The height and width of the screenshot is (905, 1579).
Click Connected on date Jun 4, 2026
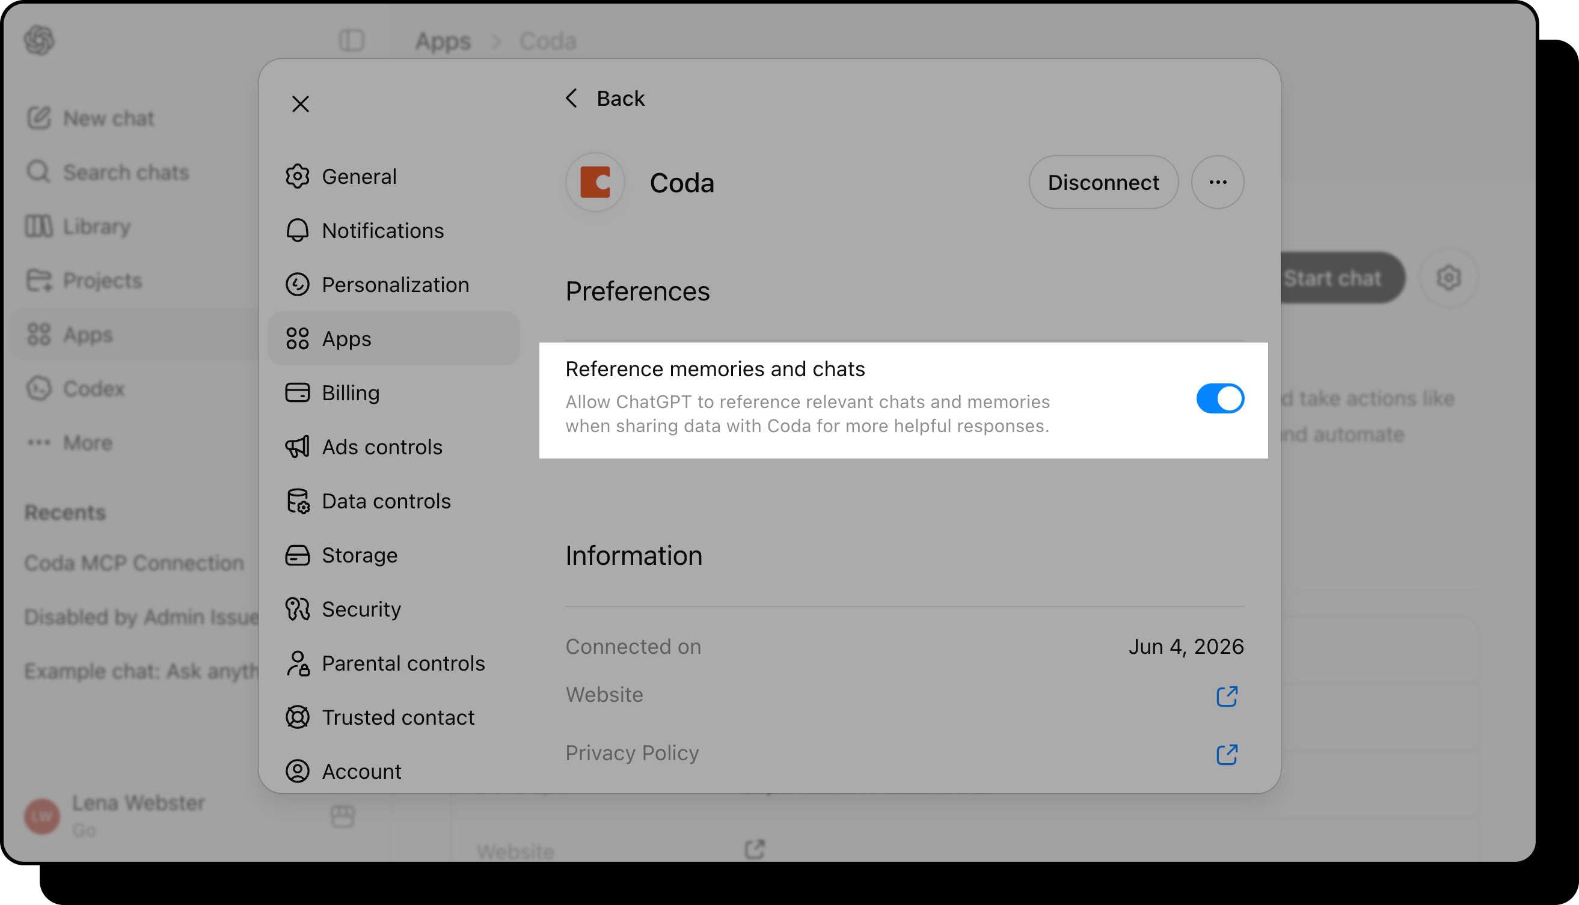[x=1186, y=647]
